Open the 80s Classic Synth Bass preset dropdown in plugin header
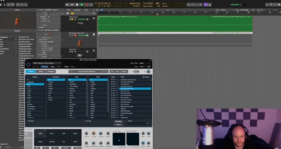281x149 pixels. coord(47,63)
